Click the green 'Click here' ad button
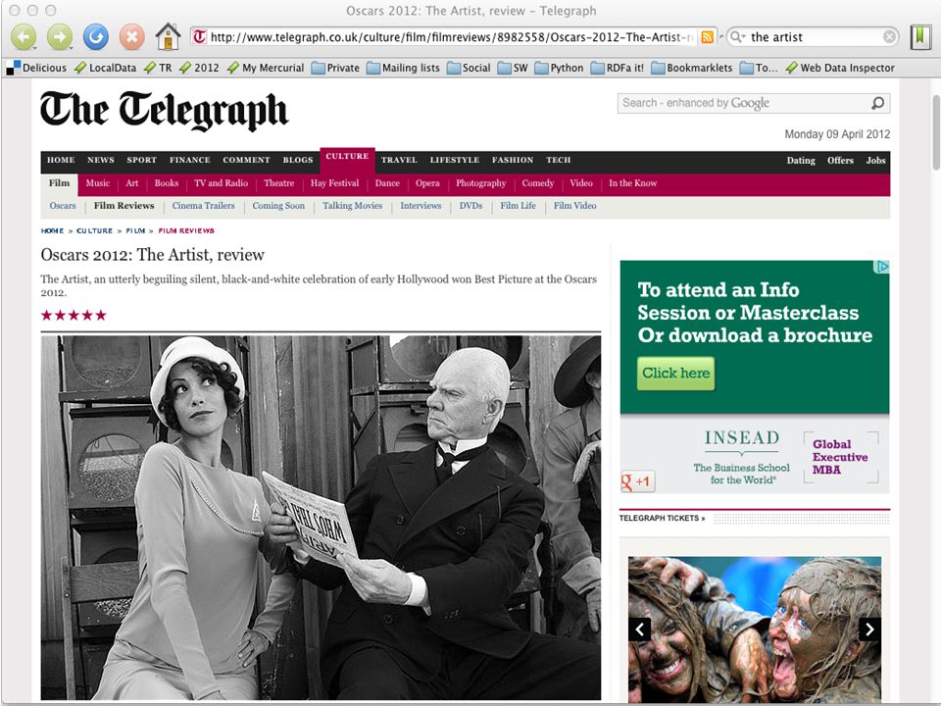941x706 pixels. (x=675, y=373)
